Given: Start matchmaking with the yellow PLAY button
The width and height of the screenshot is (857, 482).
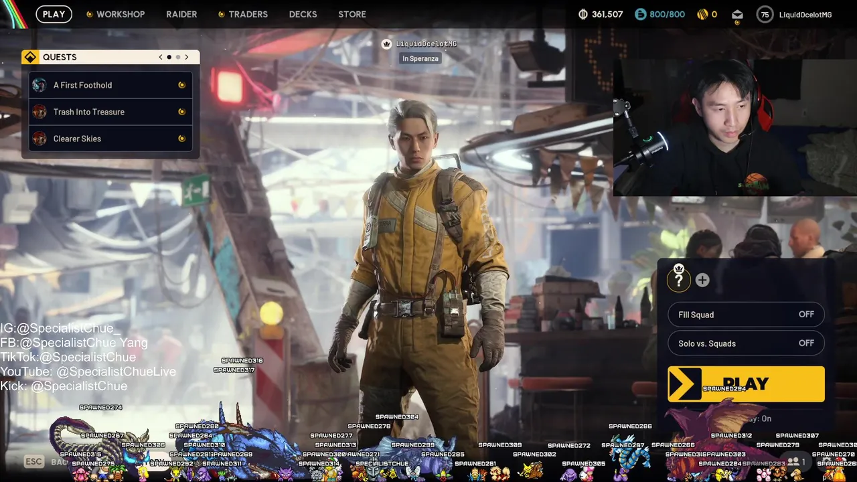Looking at the screenshot, I should tap(746, 384).
